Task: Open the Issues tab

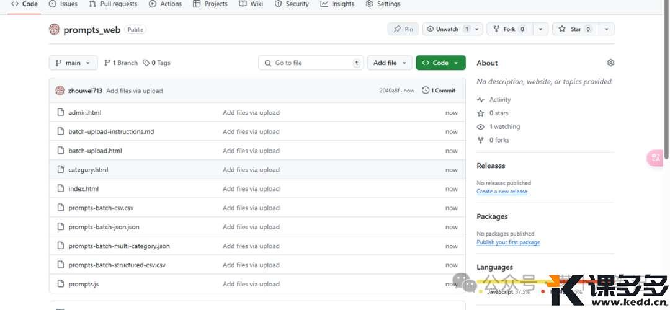Action: pos(63,4)
